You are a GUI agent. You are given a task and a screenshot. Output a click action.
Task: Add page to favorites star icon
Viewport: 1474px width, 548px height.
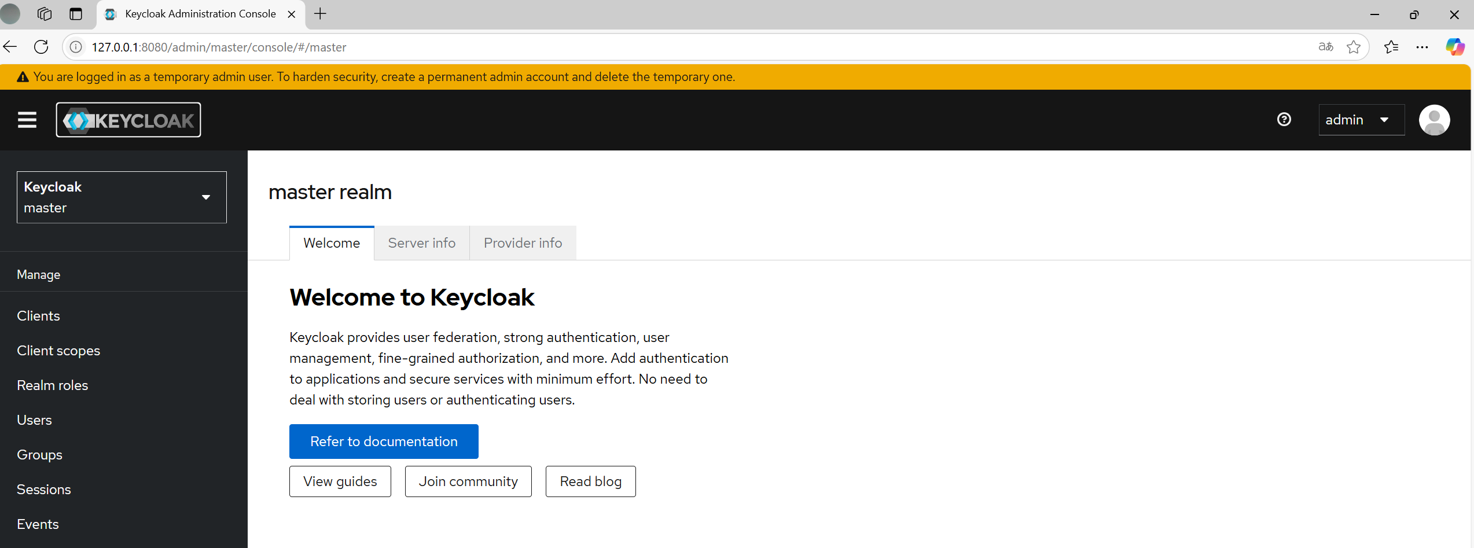[x=1353, y=47]
